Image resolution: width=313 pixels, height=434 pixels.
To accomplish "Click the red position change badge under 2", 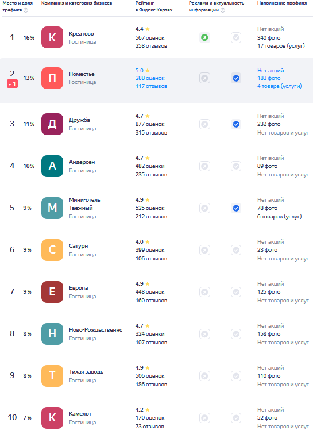I will tap(13, 84).
